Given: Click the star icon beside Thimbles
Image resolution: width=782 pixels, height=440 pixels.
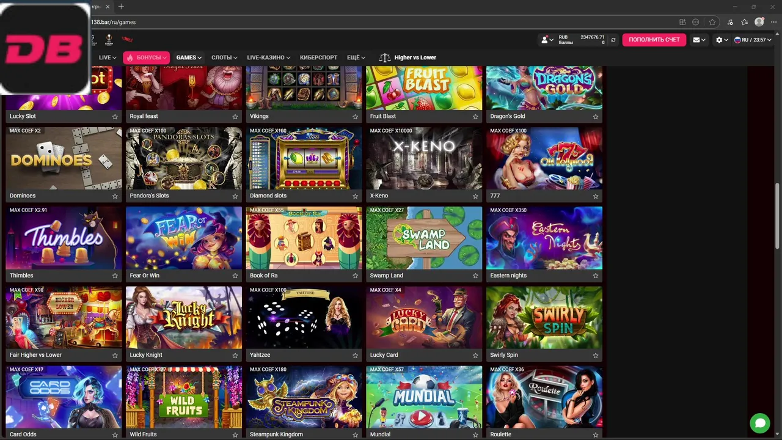Looking at the screenshot, I should pos(115,276).
